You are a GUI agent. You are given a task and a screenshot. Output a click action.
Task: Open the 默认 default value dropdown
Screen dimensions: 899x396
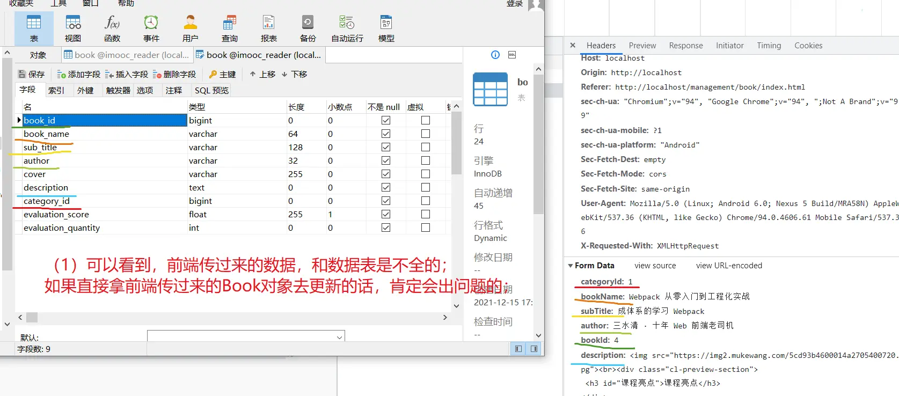click(x=339, y=338)
